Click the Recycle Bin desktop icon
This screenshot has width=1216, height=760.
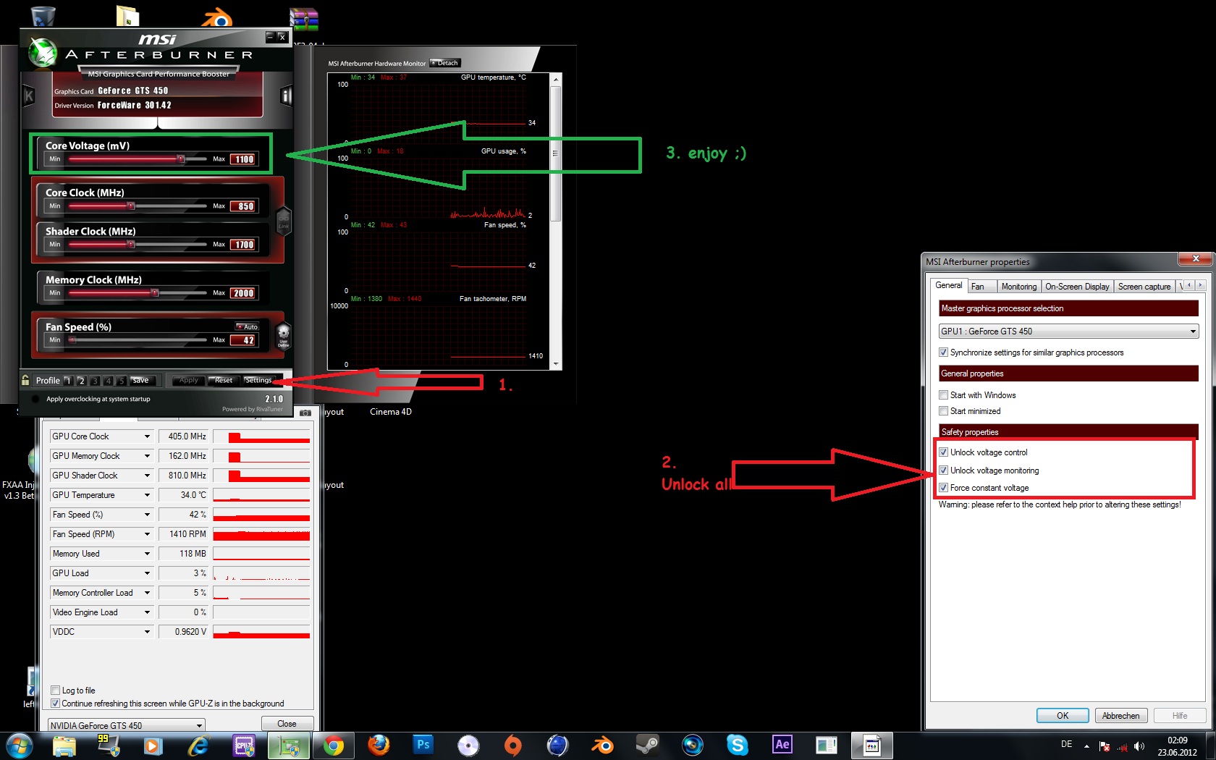click(x=43, y=15)
